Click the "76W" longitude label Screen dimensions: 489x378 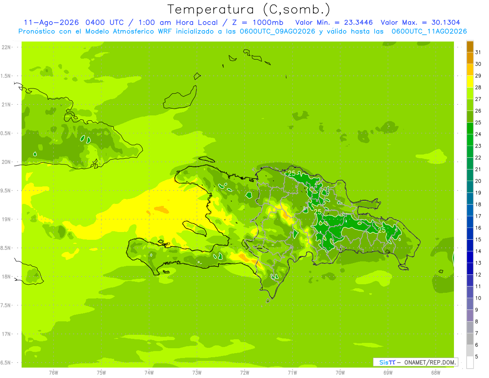53,373
